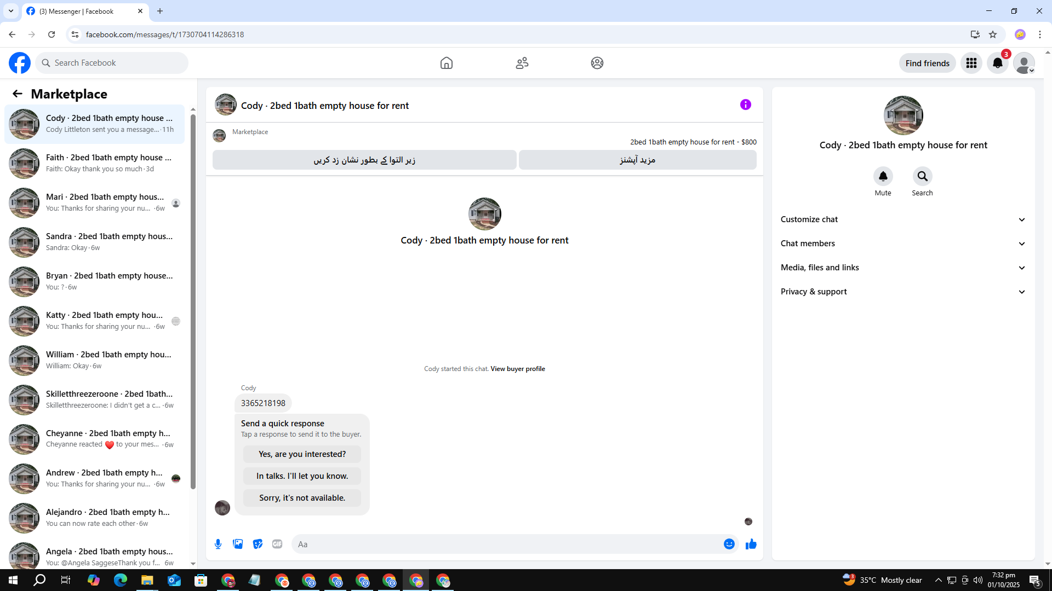
Task: Click Find friends button
Action: 927,63
